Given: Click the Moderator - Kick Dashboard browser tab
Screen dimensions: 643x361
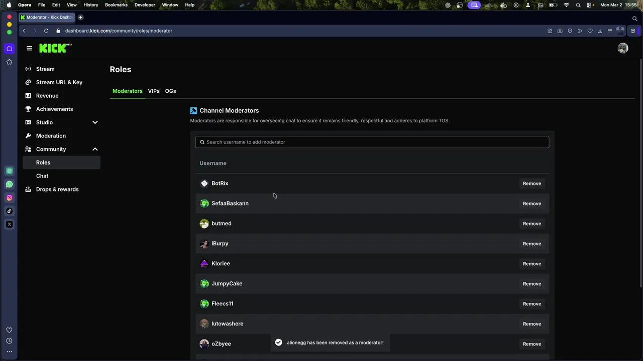Looking at the screenshot, I should (x=48, y=17).
